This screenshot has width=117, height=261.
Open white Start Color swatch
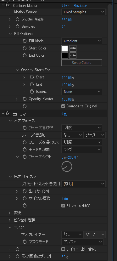(x=65, y=48)
